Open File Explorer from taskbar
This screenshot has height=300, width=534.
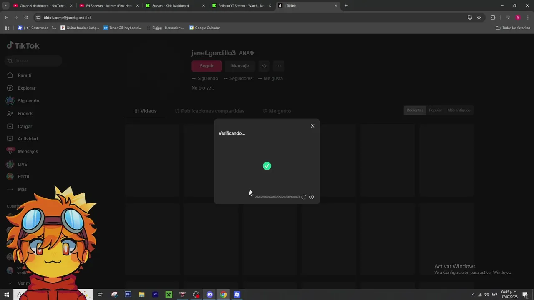141,295
